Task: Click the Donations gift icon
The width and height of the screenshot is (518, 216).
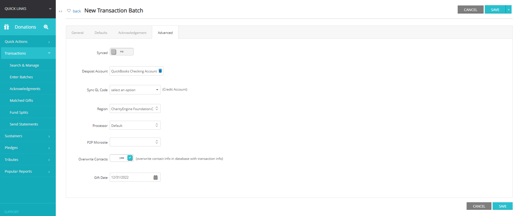Action: click(6, 27)
